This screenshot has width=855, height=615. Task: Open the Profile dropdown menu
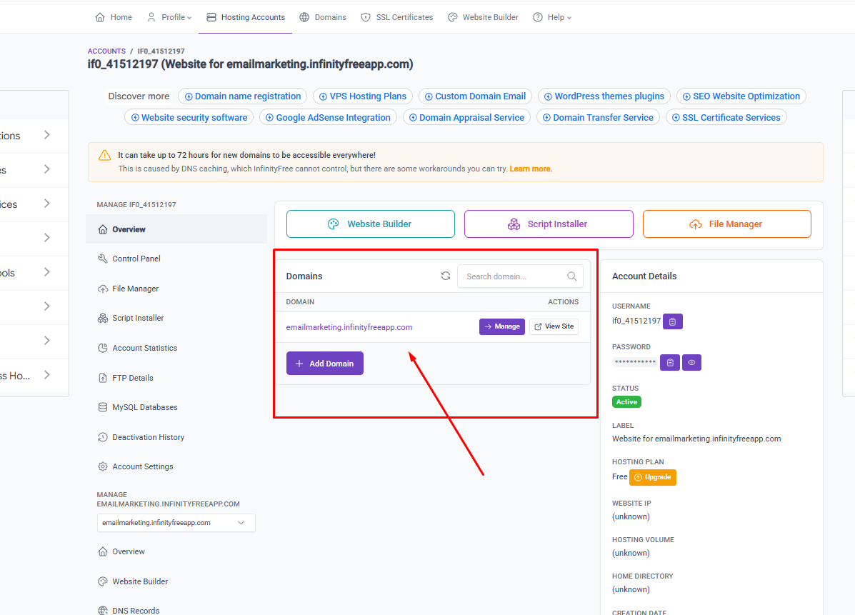169,17
